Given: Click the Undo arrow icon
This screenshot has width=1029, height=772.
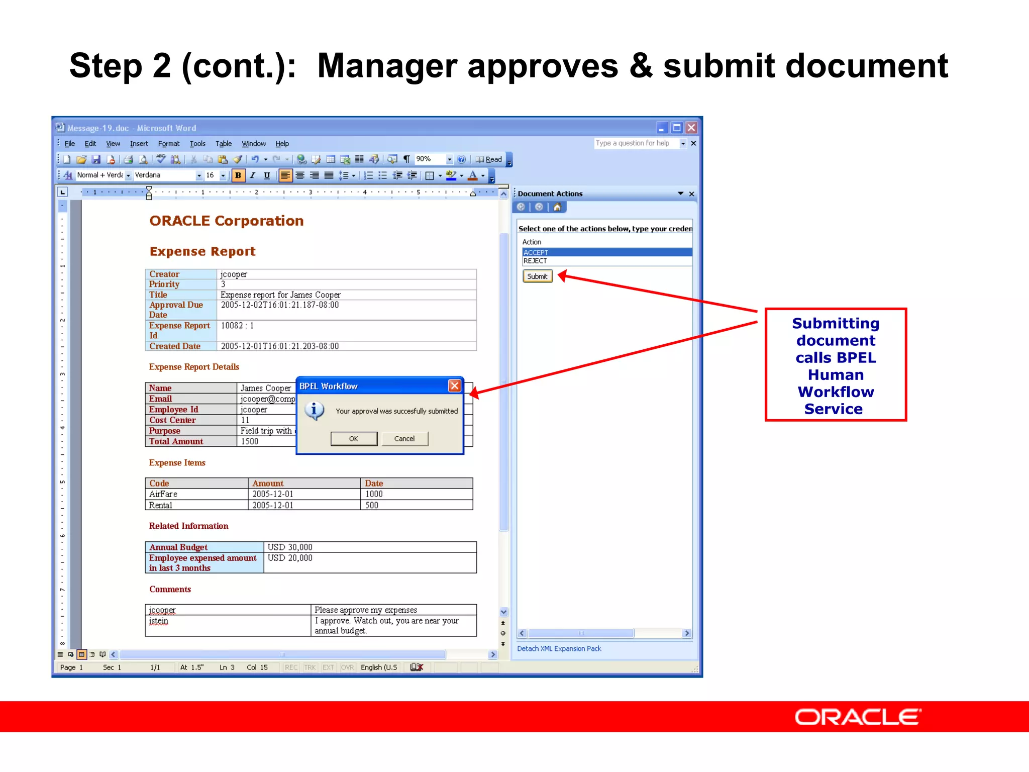Looking at the screenshot, I should pyautogui.click(x=255, y=159).
